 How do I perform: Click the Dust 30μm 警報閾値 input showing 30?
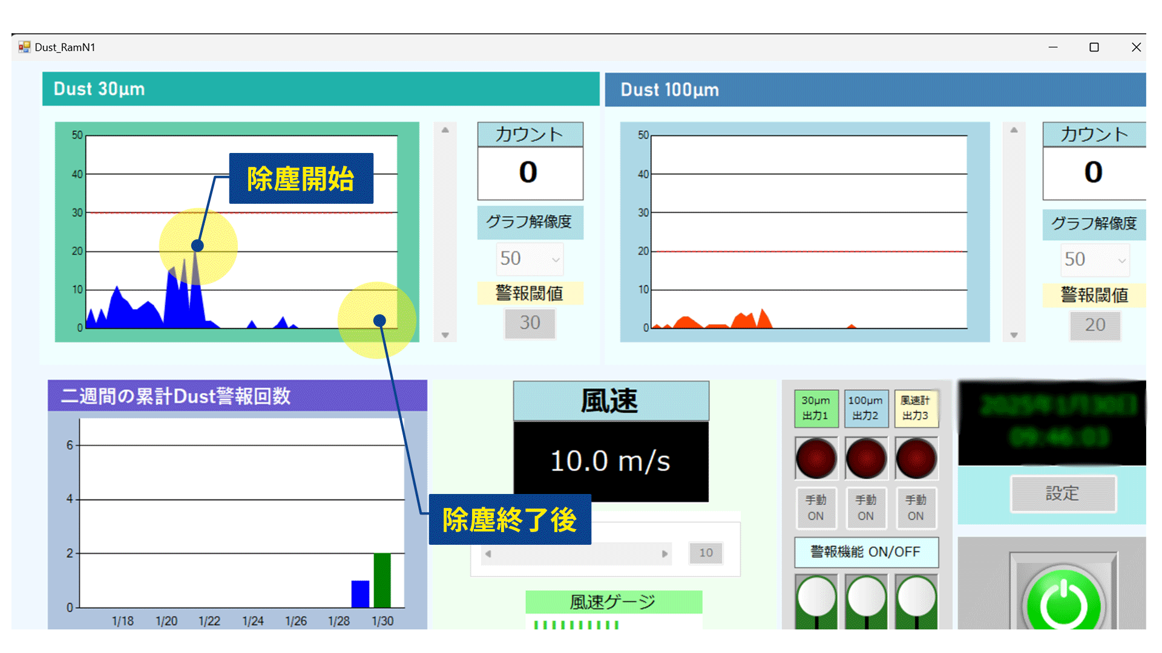coord(530,323)
